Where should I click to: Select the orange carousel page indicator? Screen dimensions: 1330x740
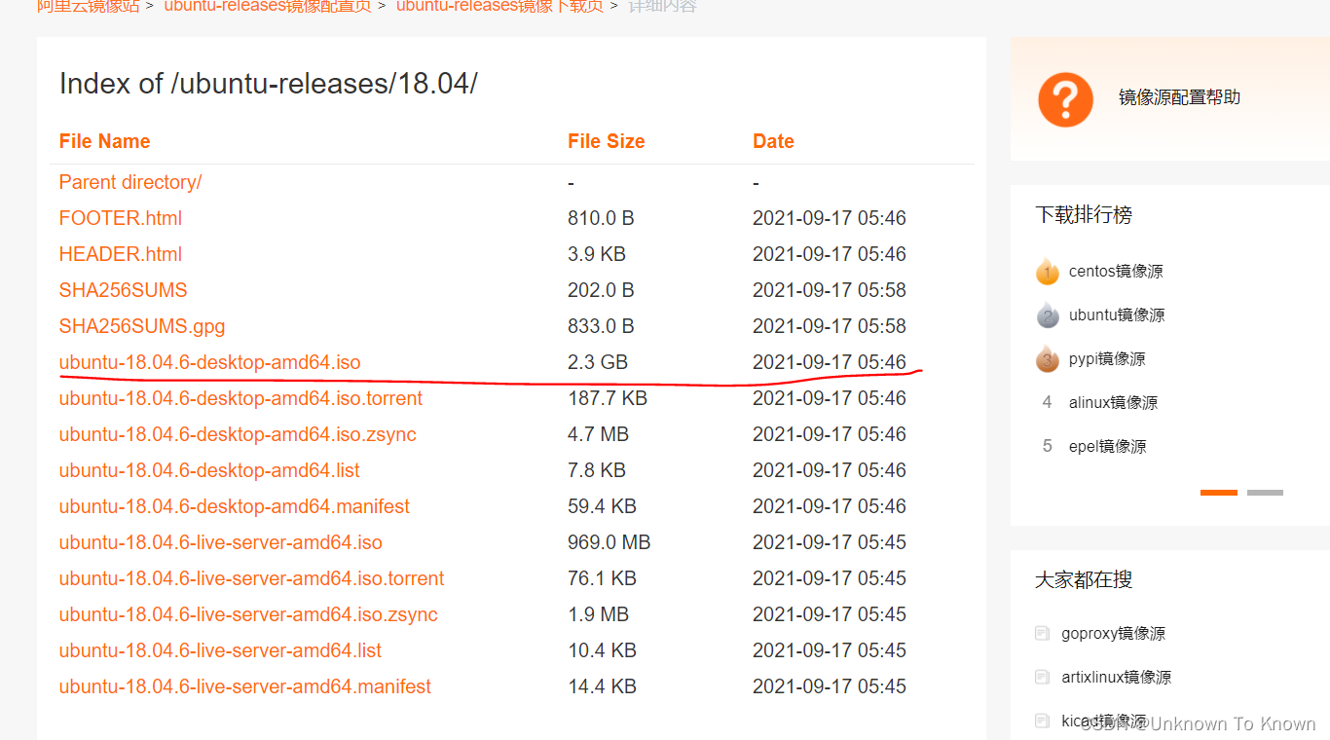1219,493
